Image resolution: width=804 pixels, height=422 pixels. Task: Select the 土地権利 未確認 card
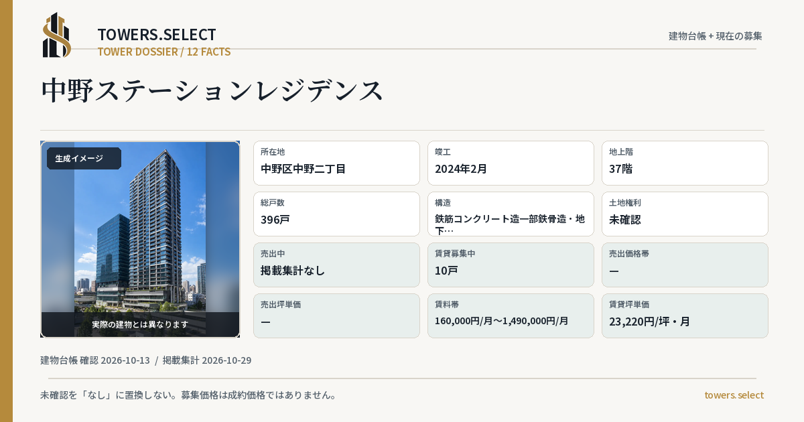click(x=685, y=214)
